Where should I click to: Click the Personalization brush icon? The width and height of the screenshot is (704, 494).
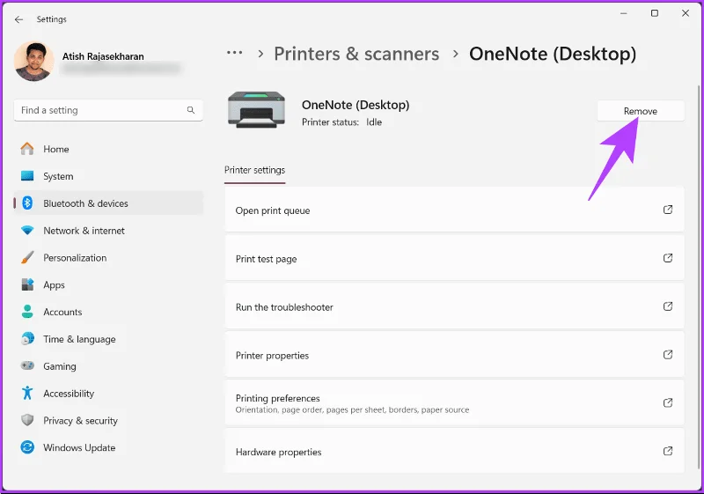[x=27, y=257]
